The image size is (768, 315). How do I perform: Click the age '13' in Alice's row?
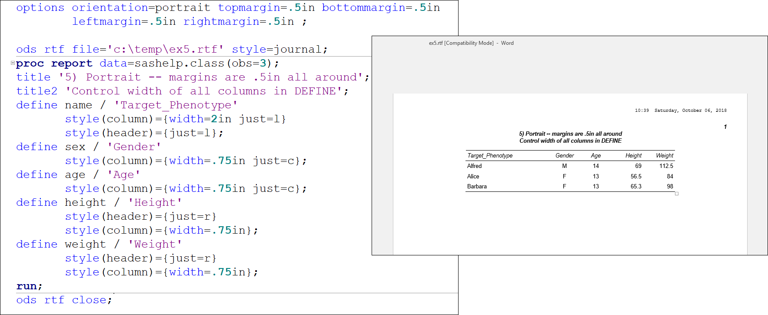pyautogui.click(x=596, y=176)
